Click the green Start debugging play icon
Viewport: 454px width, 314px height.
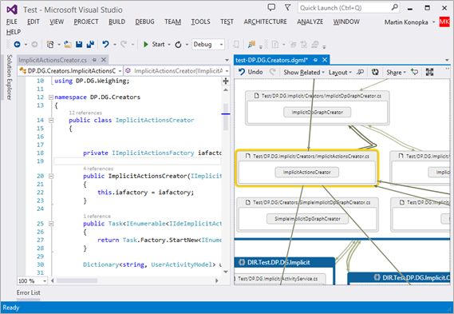[x=146, y=45]
